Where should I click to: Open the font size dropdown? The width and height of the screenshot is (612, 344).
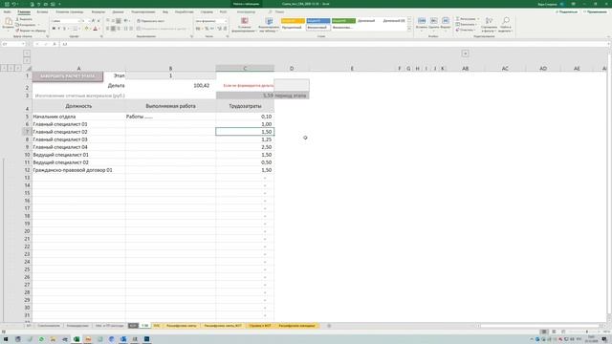tap(88, 21)
